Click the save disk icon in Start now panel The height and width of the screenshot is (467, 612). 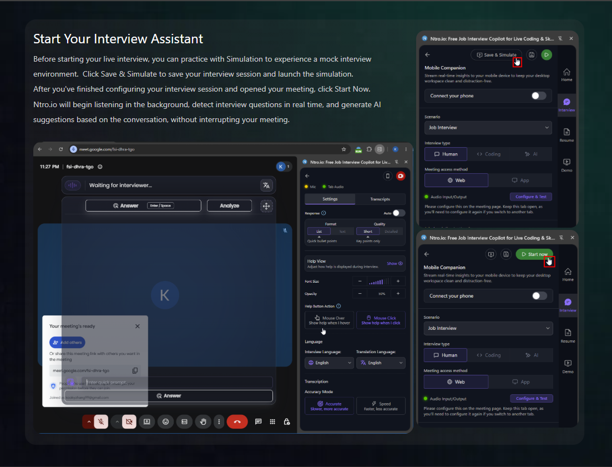point(506,254)
